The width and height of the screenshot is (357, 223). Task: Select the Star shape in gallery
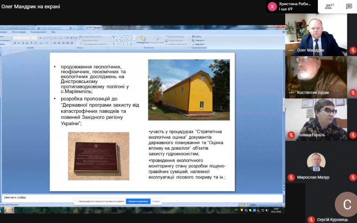(131, 44)
